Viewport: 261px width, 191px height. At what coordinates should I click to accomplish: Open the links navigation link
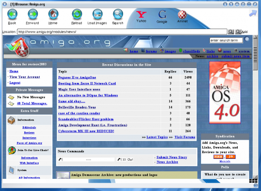tap(211, 51)
